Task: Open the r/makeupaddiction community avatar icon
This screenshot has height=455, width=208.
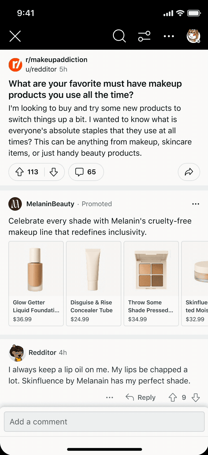Action: 15,65
